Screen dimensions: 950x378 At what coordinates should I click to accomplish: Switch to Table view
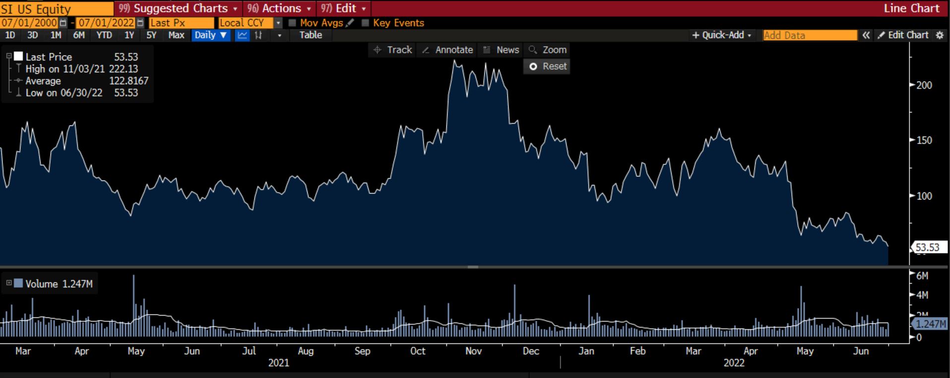pyautogui.click(x=311, y=35)
